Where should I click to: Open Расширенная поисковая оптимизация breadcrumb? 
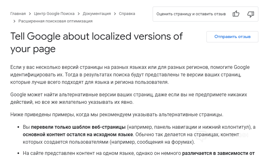[x=55, y=21]
